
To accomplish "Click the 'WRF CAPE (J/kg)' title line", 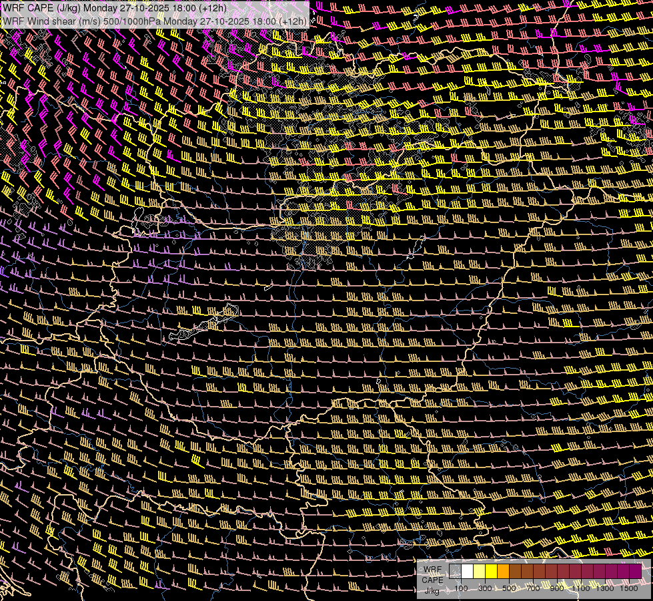I will point(115,8).
